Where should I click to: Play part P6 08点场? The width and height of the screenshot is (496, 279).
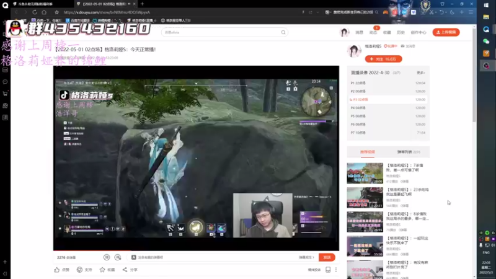coord(388,125)
